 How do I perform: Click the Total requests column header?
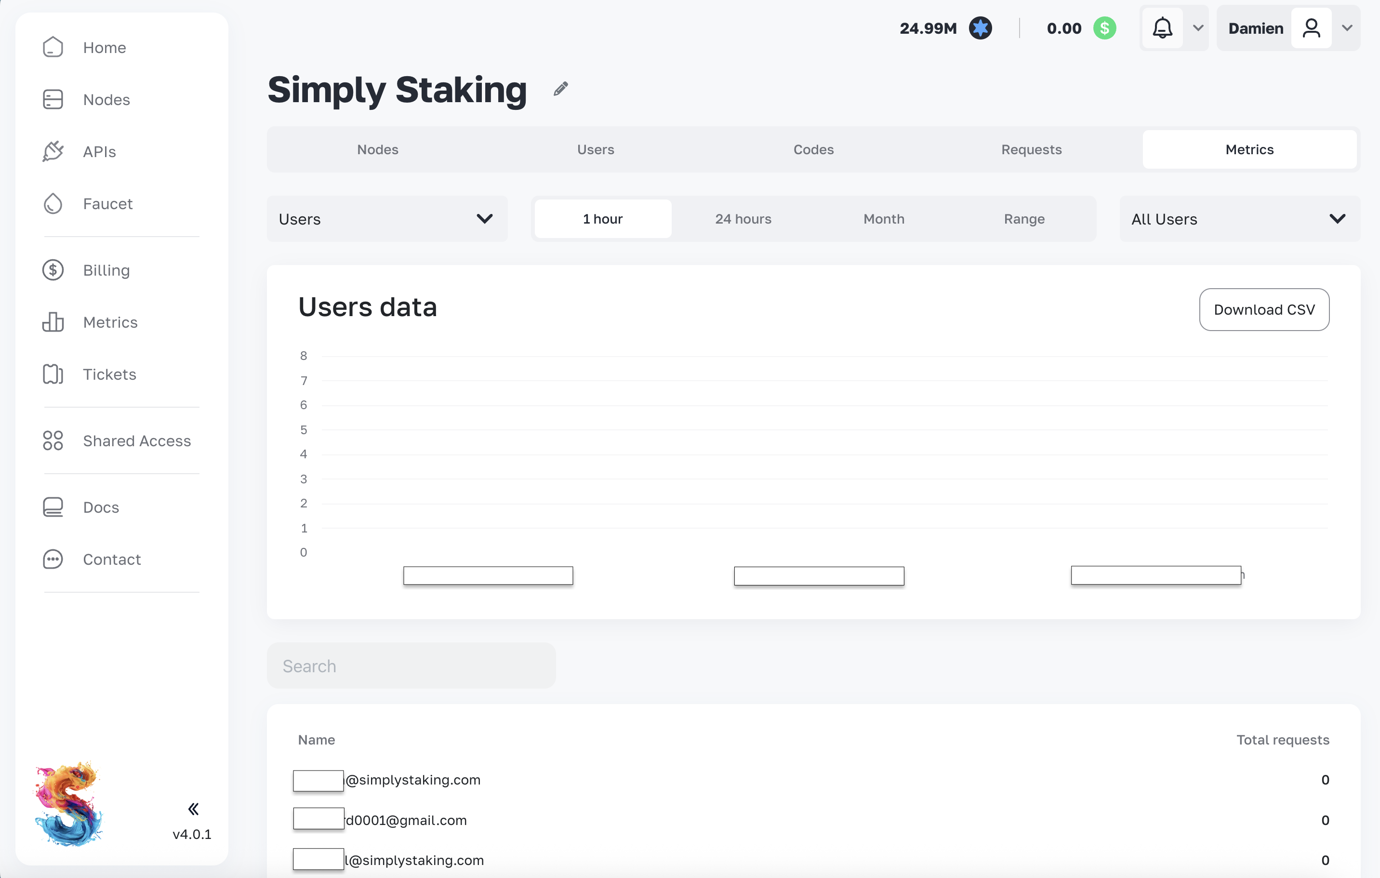point(1283,740)
